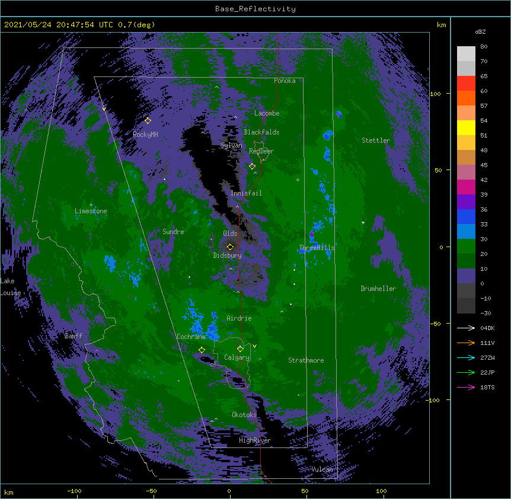The height and width of the screenshot is (499, 511).
Task: Click the 18TS legend label
Action: point(487,387)
